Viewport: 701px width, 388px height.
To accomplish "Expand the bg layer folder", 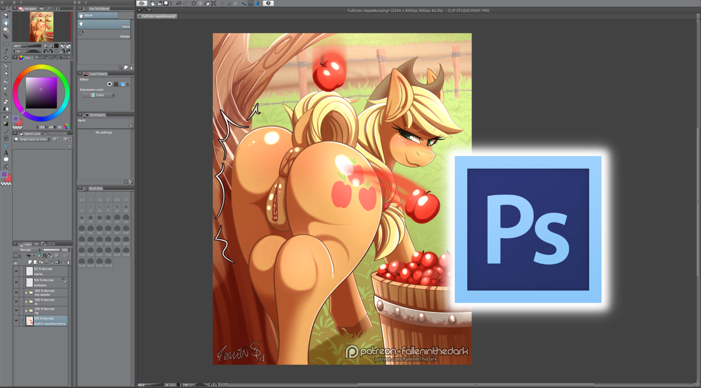I will point(26,310).
